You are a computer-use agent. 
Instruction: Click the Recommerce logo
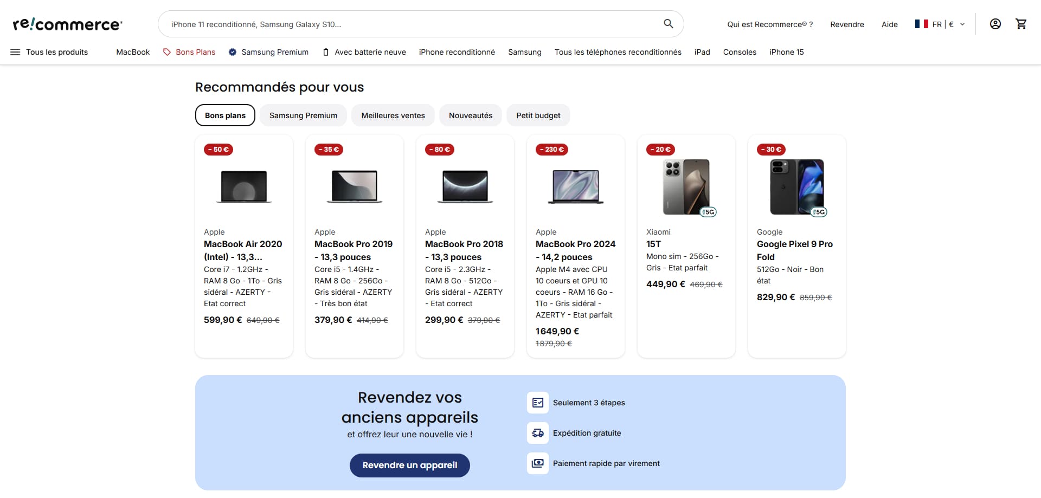(68, 24)
